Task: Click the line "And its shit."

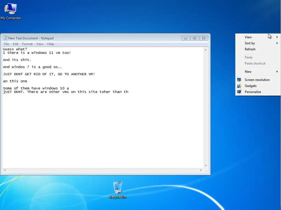Action: coord(17,60)
